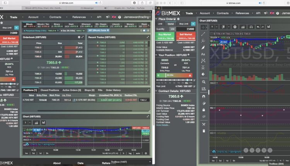Expand the Orderbook panel to fullscreen

click(x=82, y=37)
